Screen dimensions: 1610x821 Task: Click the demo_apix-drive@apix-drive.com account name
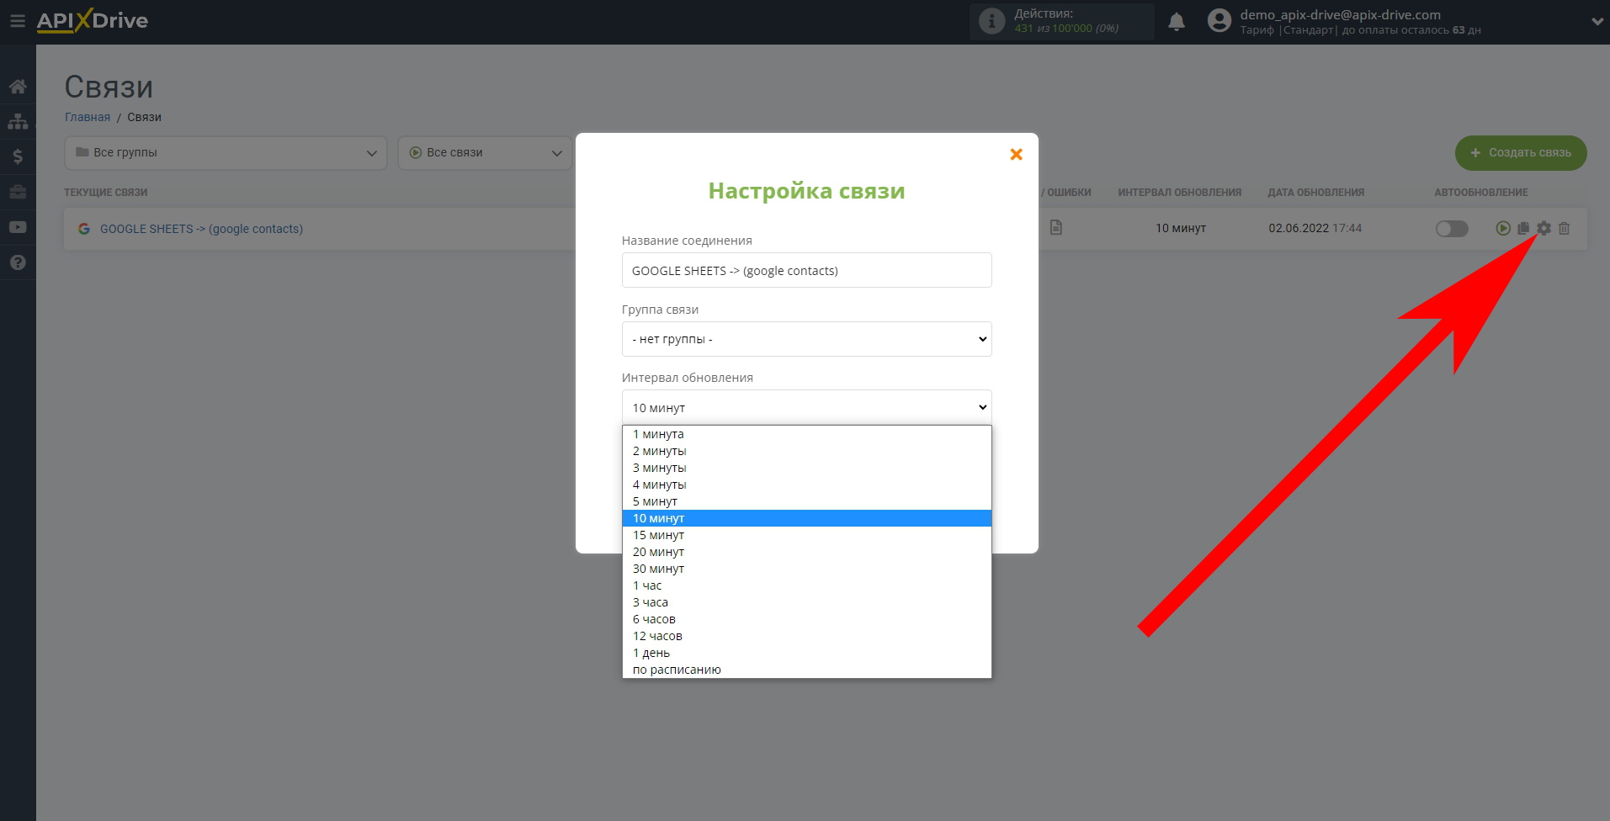[x=1340, y=14]
